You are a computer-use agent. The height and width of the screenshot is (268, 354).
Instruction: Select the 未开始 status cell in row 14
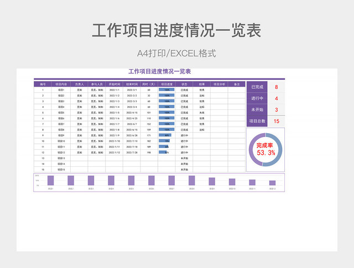[x=184, y=164]
